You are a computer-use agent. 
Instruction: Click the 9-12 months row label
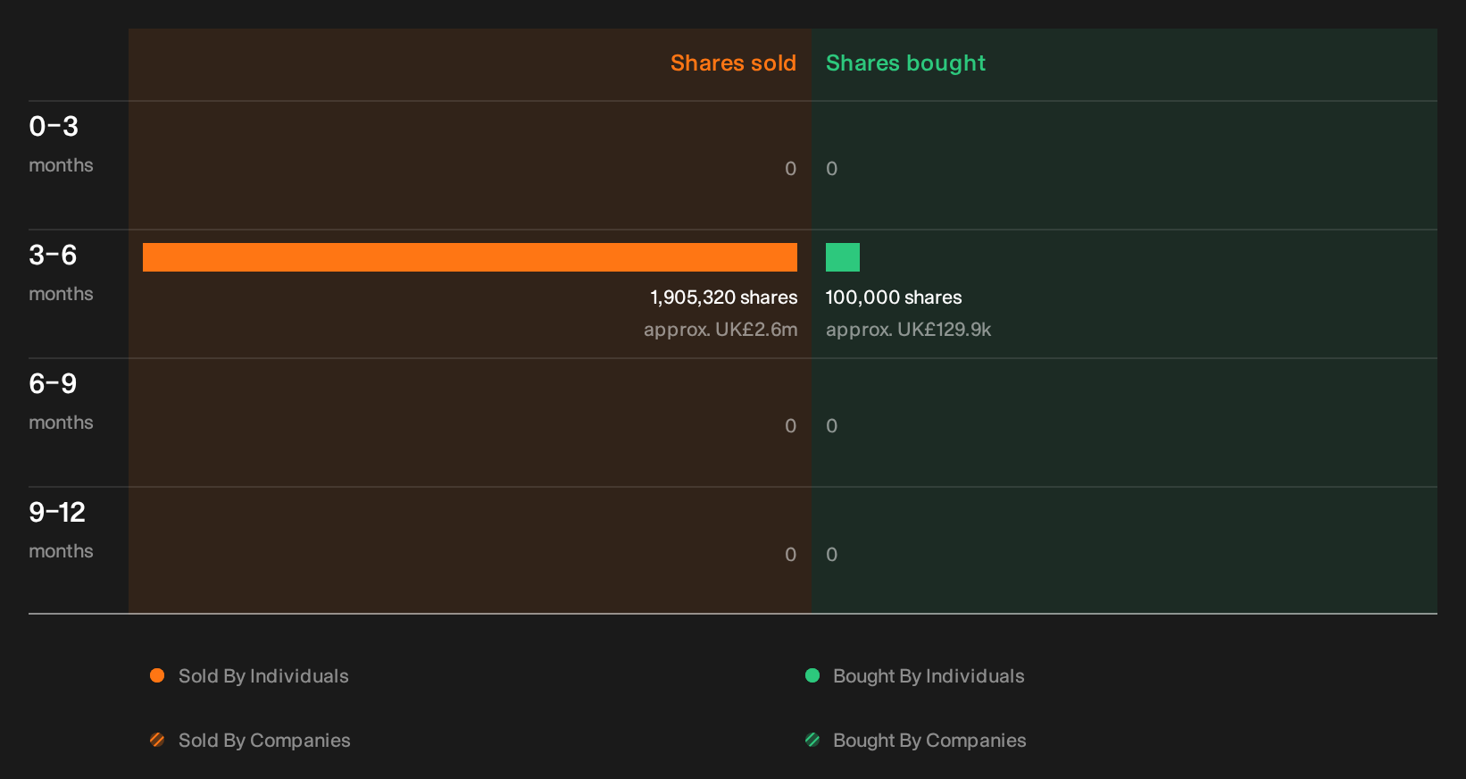[61, 530]
